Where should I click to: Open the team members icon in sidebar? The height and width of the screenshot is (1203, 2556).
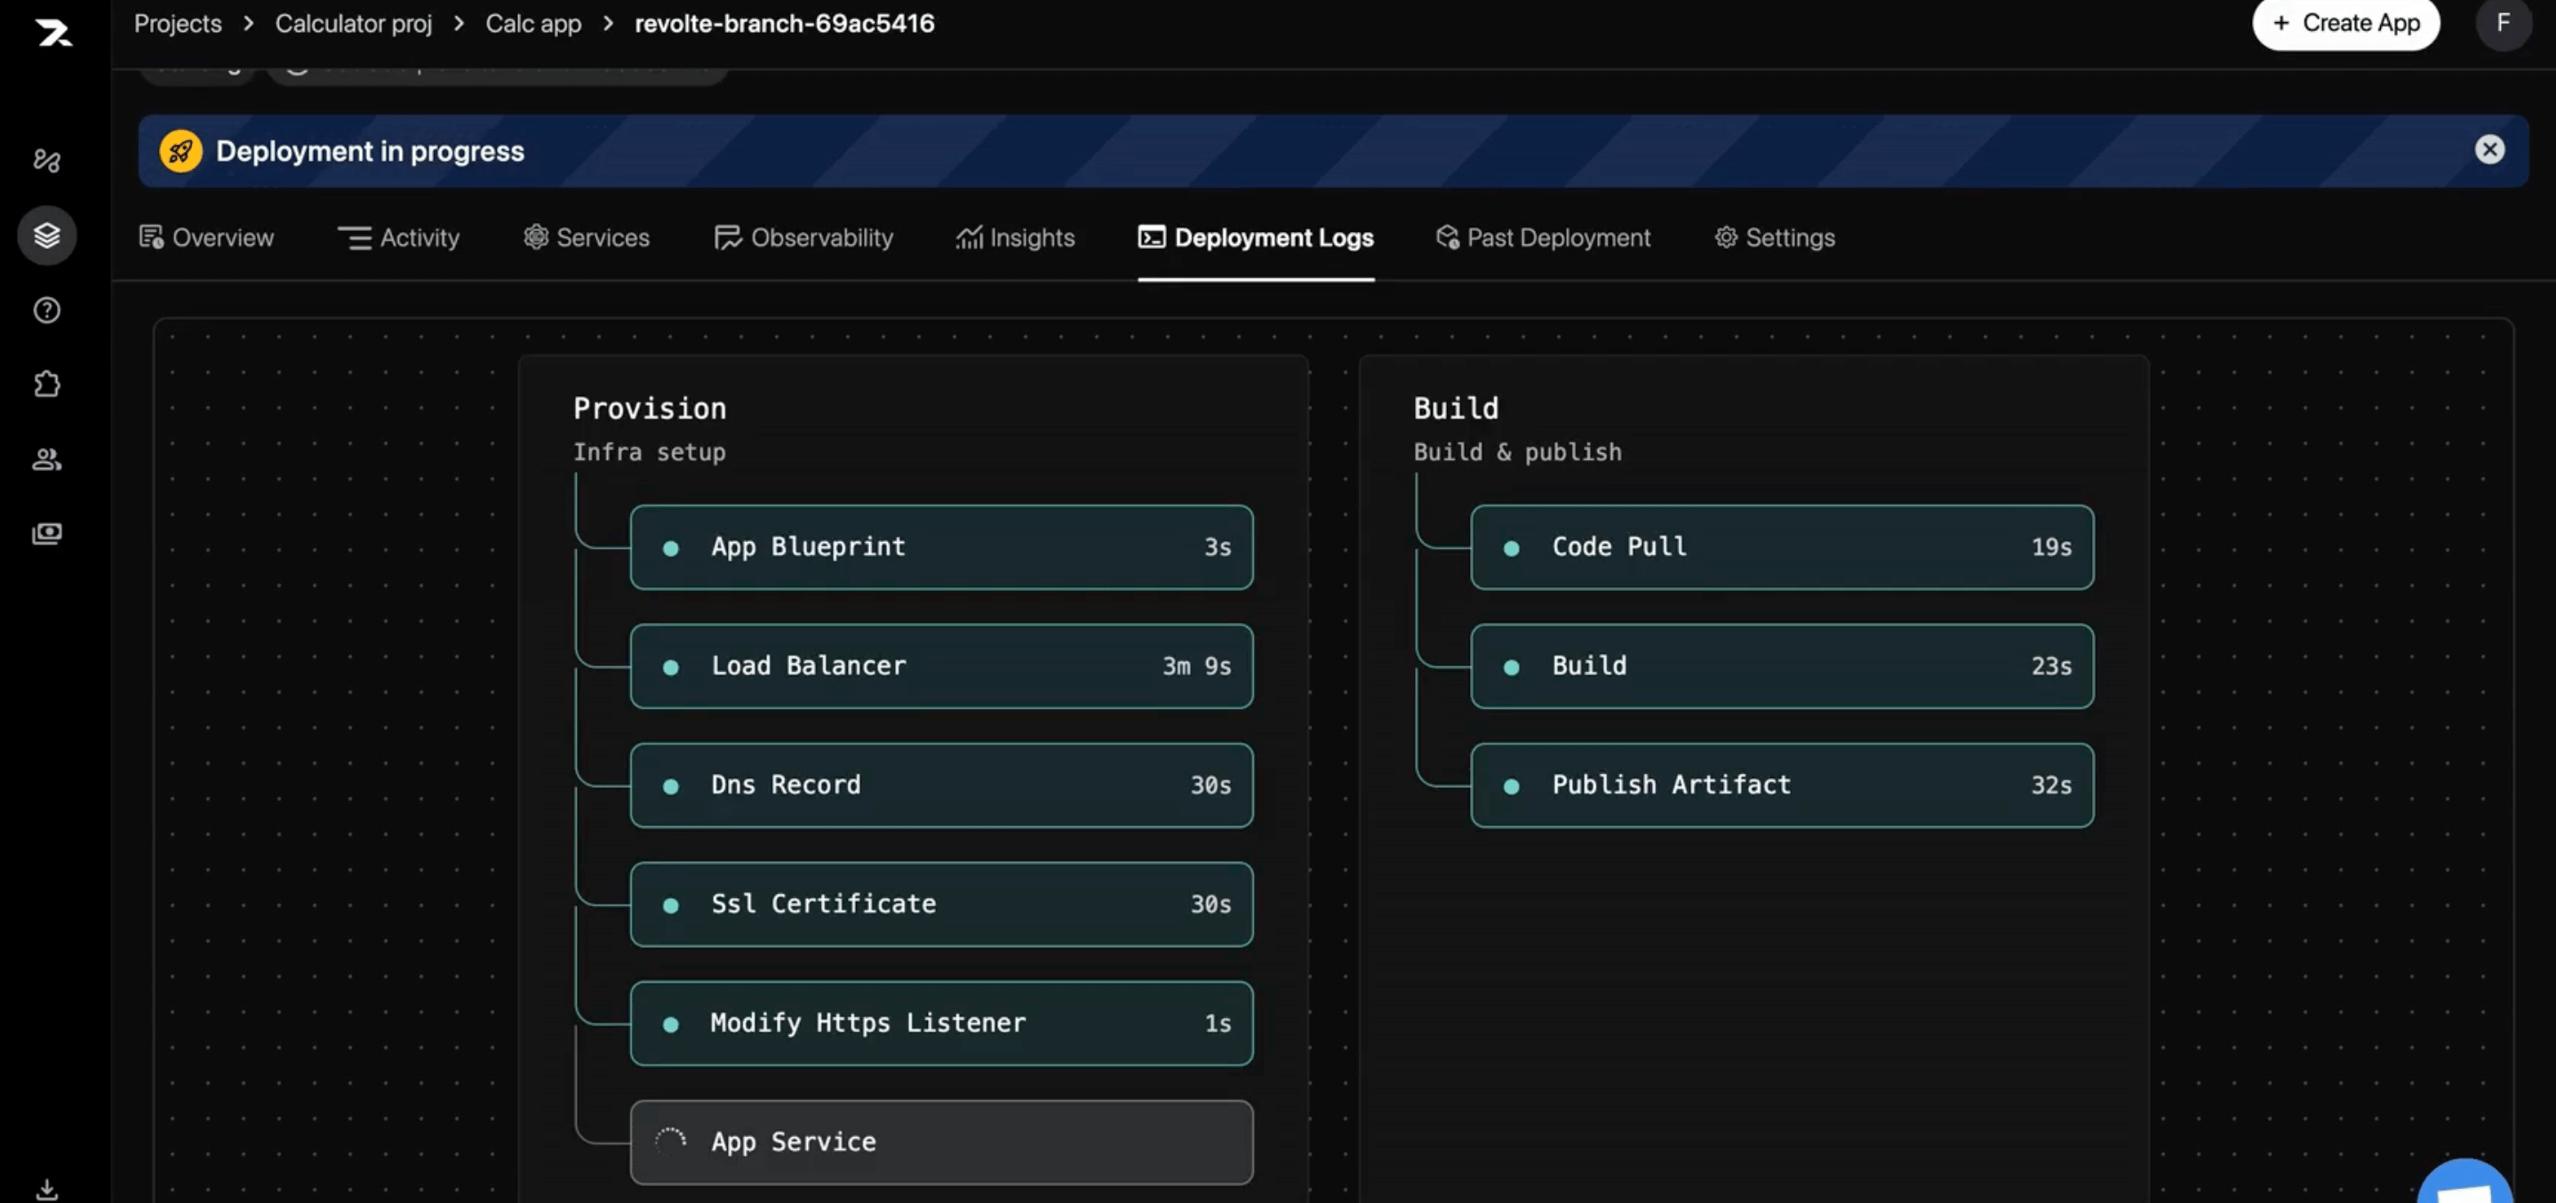coord(46,458)
